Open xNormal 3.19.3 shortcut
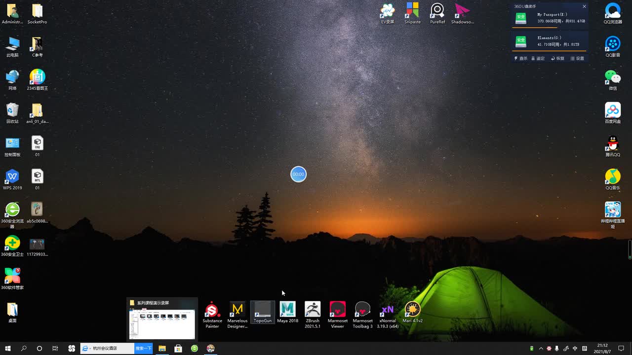Screen dimensions: 632x355 (x=388, y=315)
